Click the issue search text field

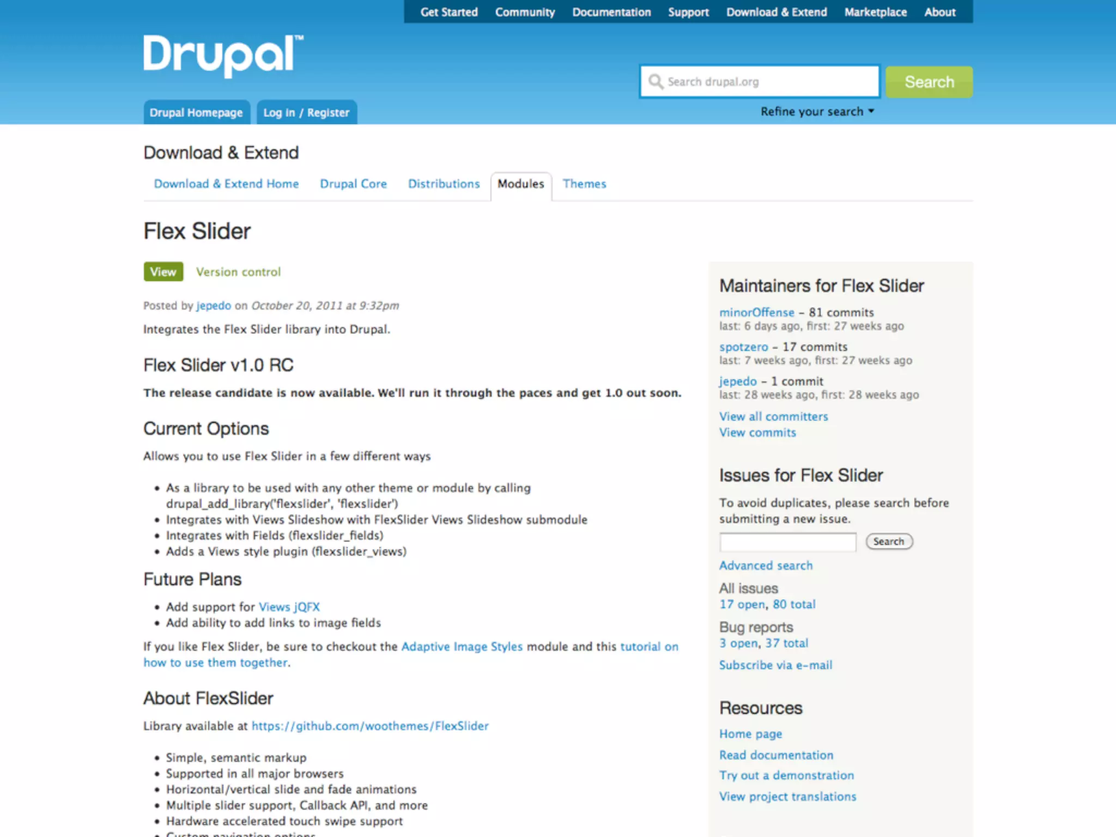tap(787, 542)
